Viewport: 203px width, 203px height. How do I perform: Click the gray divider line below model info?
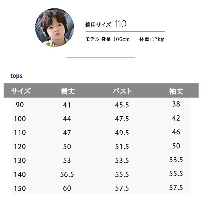click(100, 58)
